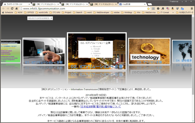Open the word bookmarks folder

88,13
